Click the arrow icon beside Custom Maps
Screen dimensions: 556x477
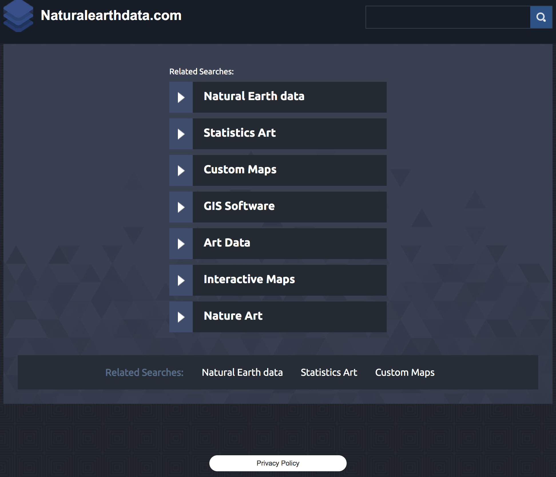click(181, 170)
